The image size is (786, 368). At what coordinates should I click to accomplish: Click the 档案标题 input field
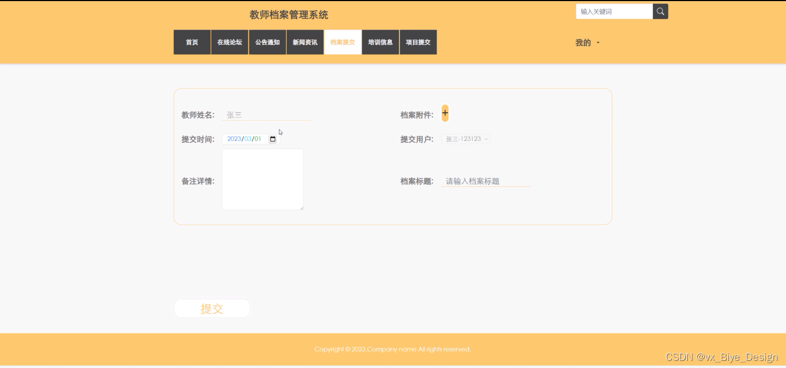(486, 181)
